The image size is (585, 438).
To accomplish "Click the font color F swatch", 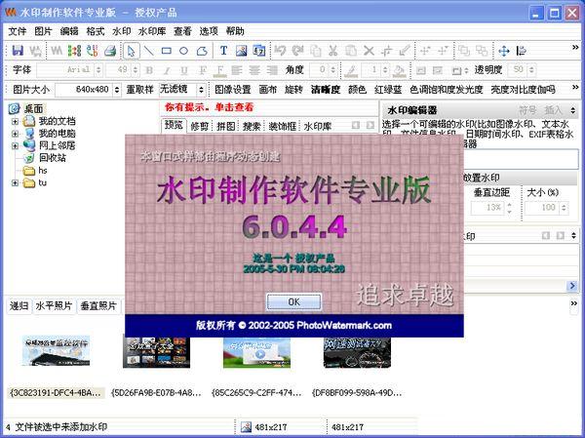I will (x=220, y=70).
